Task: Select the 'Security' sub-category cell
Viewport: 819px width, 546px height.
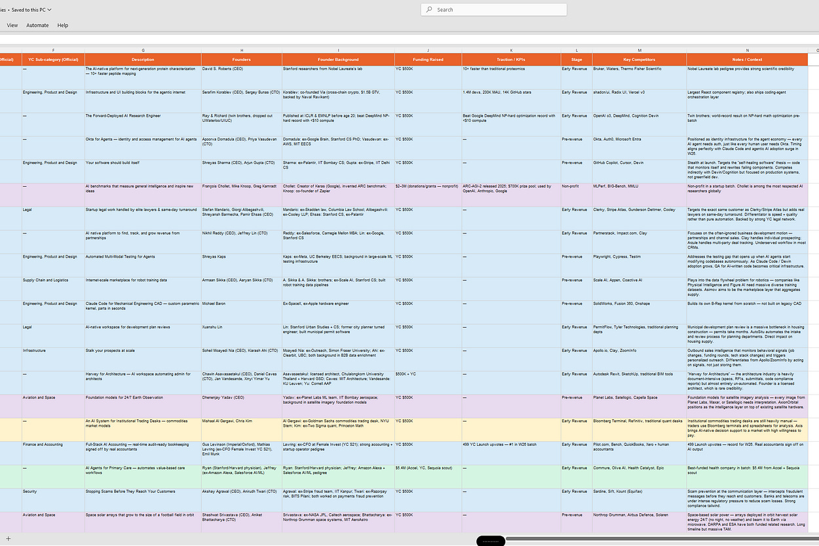Action: [x=53, y=502]
